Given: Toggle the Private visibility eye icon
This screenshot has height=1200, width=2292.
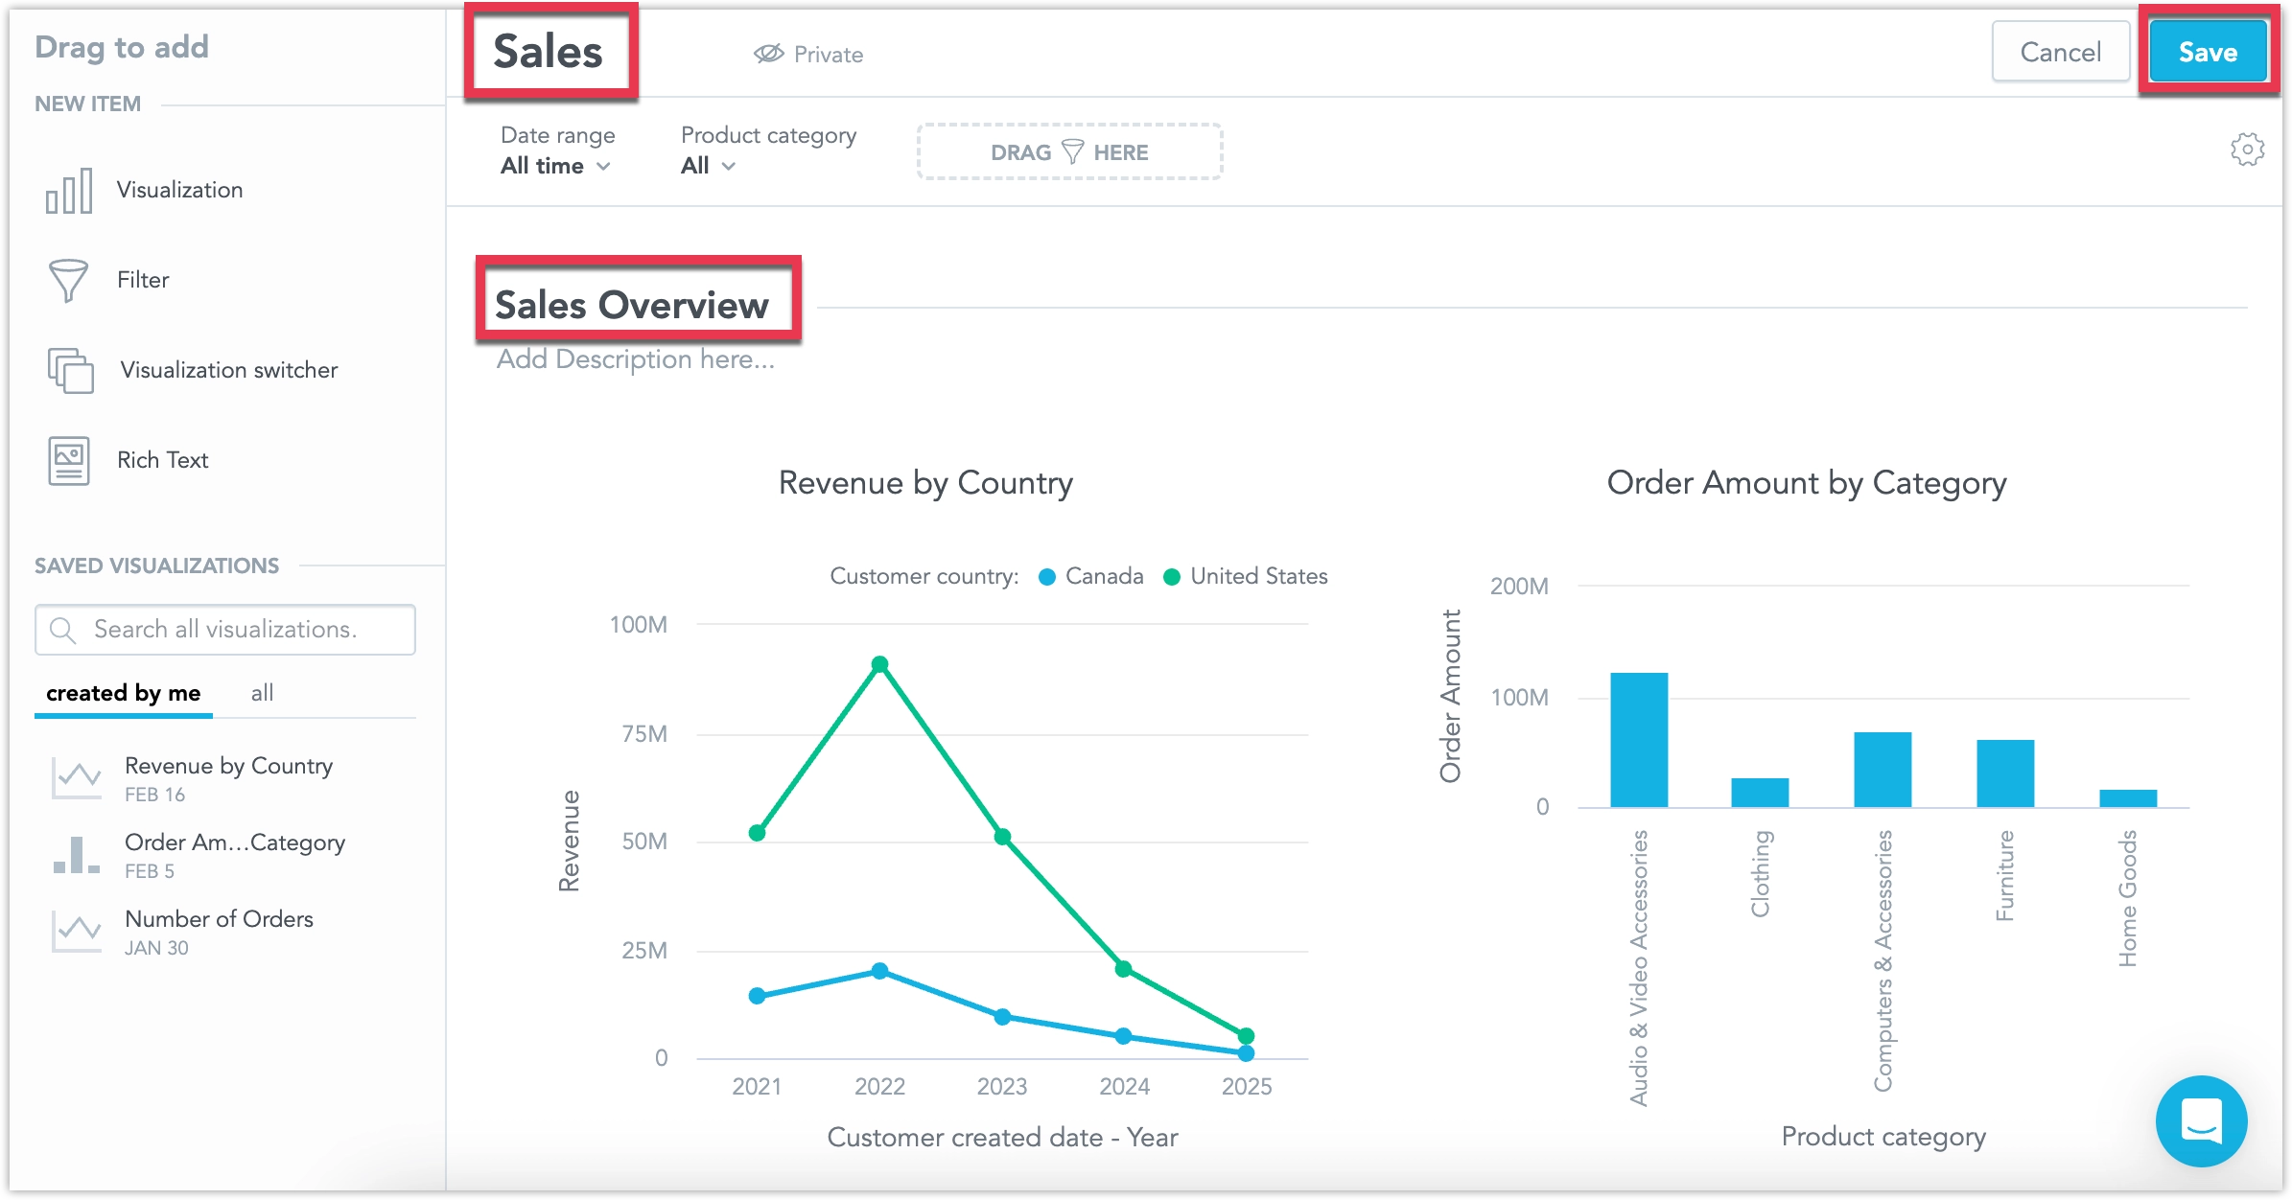Looking at the screenshot, I should 768,54.
